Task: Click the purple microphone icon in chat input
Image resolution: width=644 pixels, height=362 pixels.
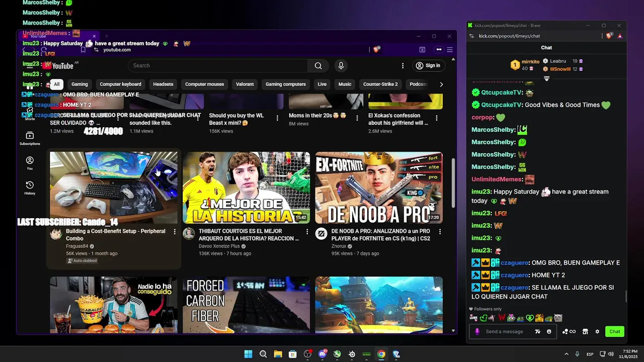Action: (477, 331)
